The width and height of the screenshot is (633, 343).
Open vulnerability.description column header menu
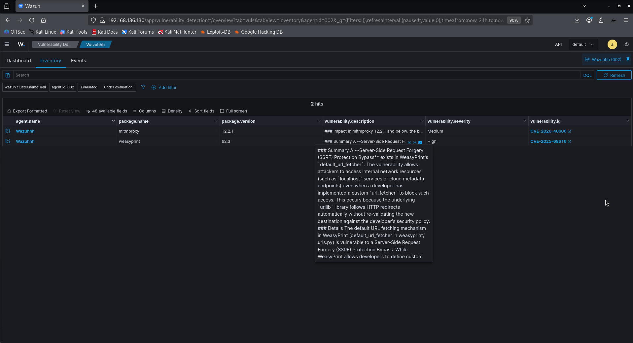pyautogui.click(x=422, y=121)
